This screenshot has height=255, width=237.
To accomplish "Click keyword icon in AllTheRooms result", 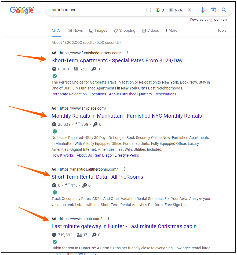I will 85,185.
